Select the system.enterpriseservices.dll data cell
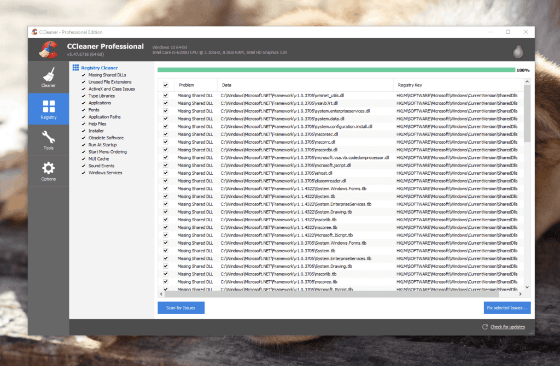The image size is (560, 366). pyautogui.click(x=295, y=111)
